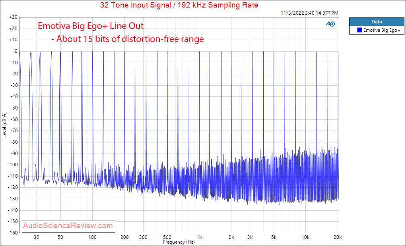Click the 'Level (dBrA)' y-axis label
Screen dimensions: 406x246
pos(4,125)
